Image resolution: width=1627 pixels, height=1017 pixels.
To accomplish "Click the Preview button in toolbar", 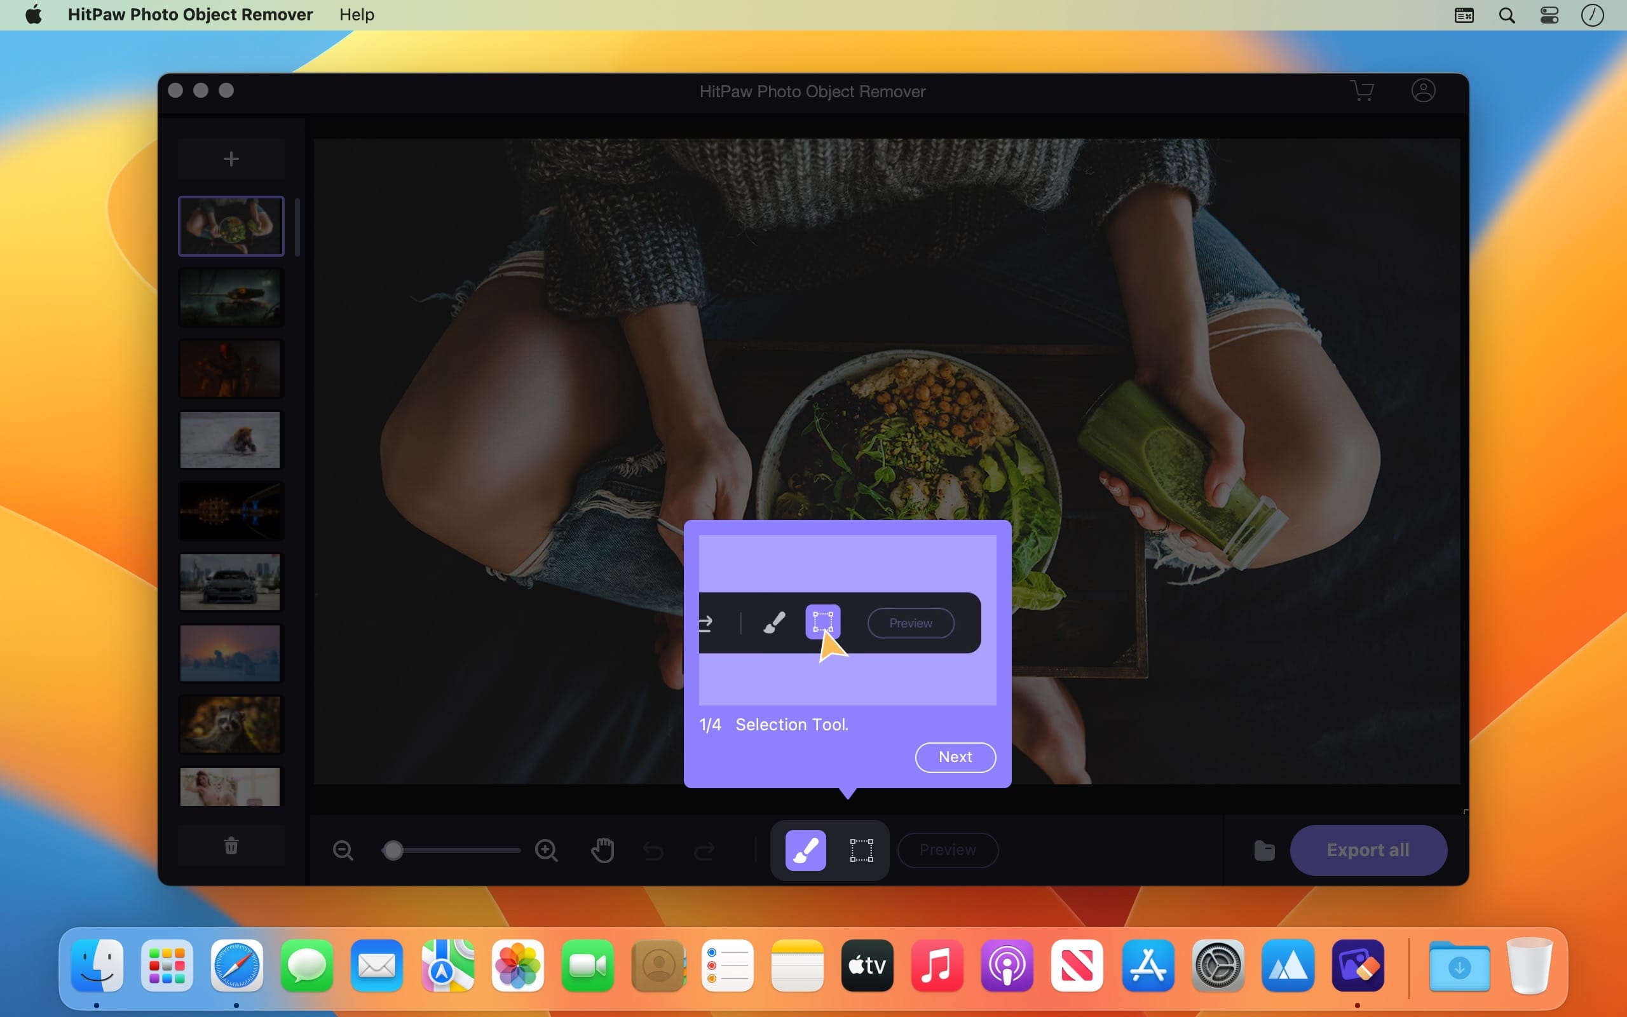I will [x=948, y=849].
